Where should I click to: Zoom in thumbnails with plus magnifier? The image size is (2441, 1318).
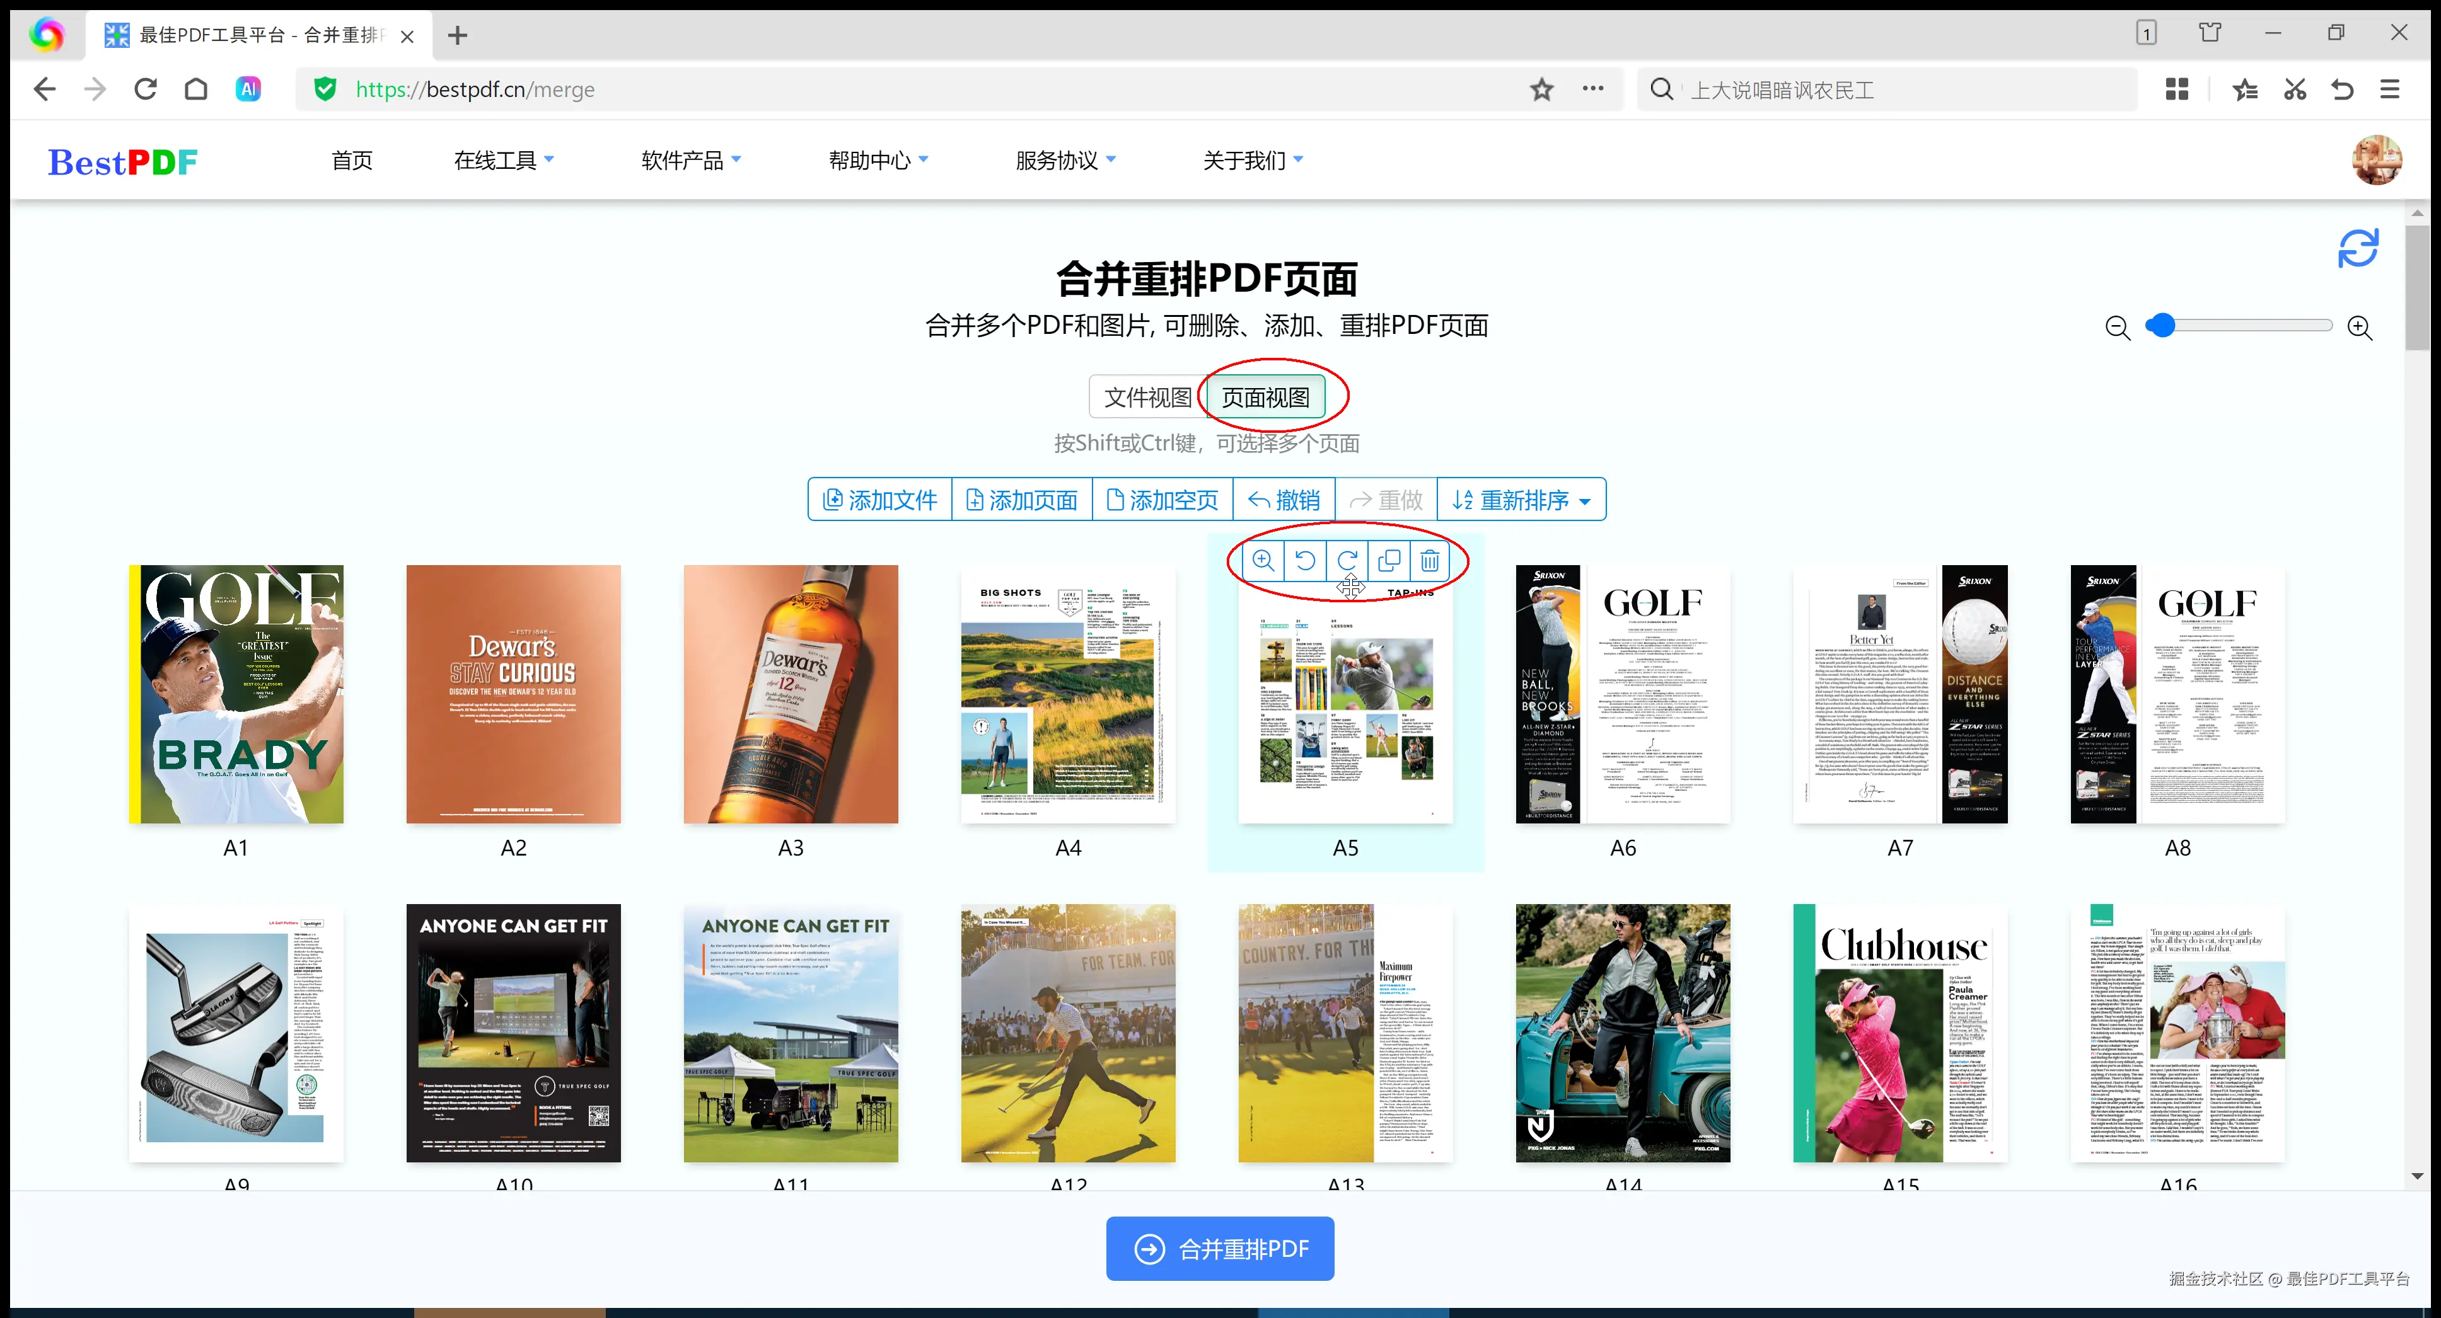[x=2360, y=328]
